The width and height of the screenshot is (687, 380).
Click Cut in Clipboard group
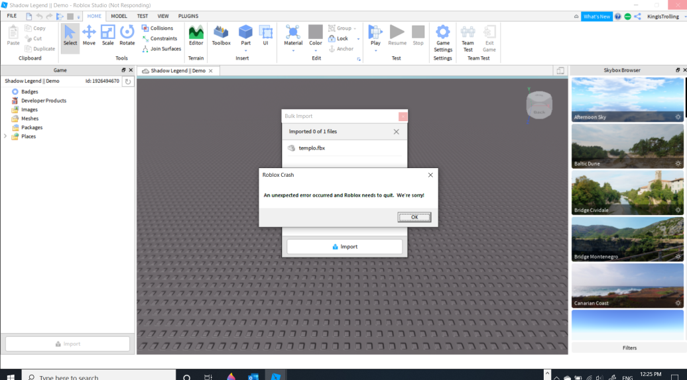point(33,38)
